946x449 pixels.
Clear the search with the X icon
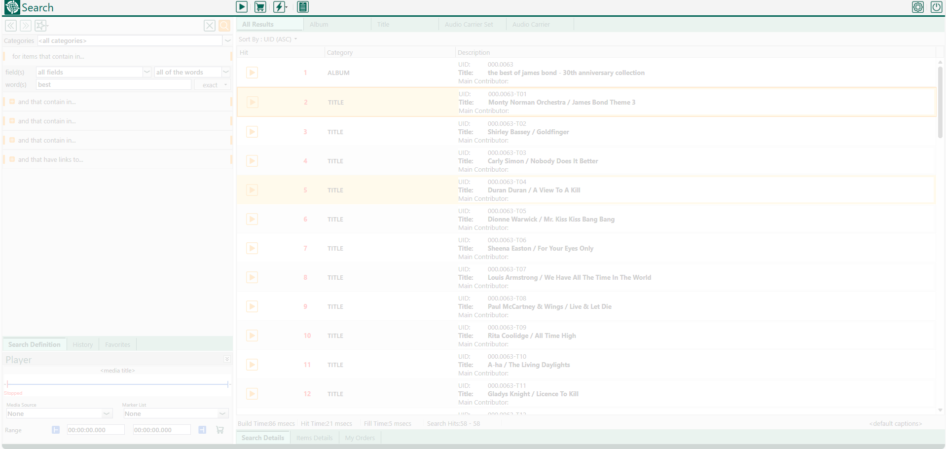click(210, 26)
